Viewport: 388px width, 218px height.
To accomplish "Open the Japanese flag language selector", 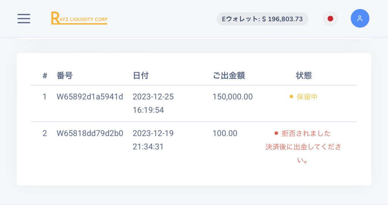I will point(330,19).
